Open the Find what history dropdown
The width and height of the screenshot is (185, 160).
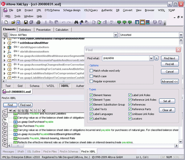coord(151,58)
